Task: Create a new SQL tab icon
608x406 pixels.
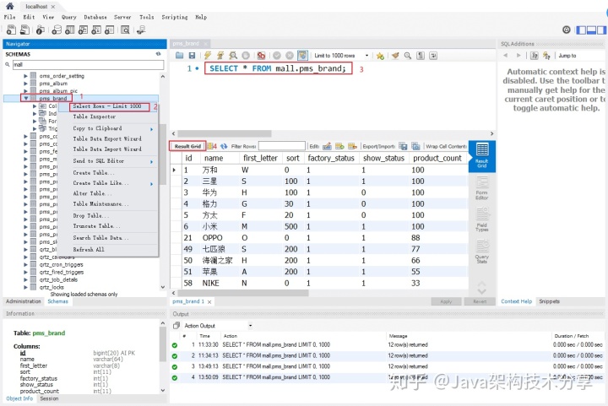Action: (x=12, y=30)
